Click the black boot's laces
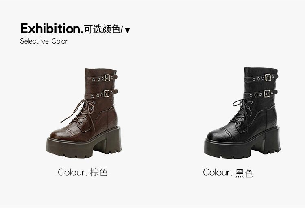Viewport: 305px width, 217px height. 241,113
